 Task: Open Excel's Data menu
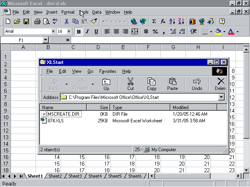(x=96, y=12)
